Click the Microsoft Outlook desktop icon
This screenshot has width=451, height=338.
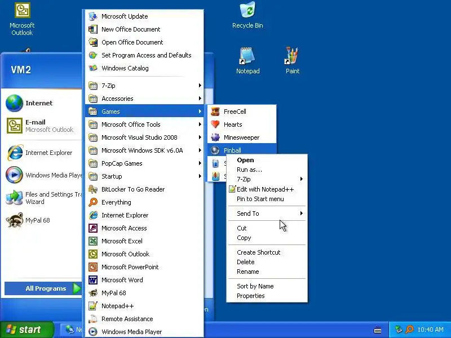pos(22,19)
